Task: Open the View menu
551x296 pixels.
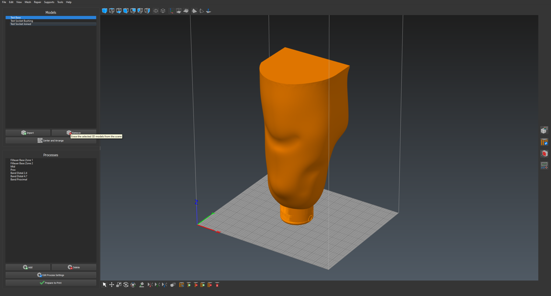Action: [x=19, y=2]
